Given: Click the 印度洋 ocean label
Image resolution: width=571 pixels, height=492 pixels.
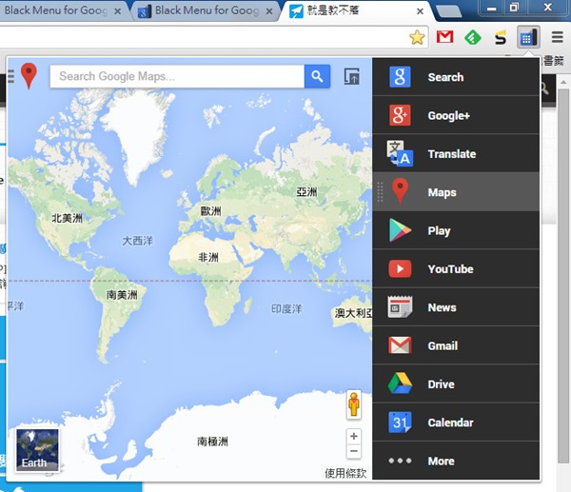Looking at the screenshot, I should pos(286,309).
